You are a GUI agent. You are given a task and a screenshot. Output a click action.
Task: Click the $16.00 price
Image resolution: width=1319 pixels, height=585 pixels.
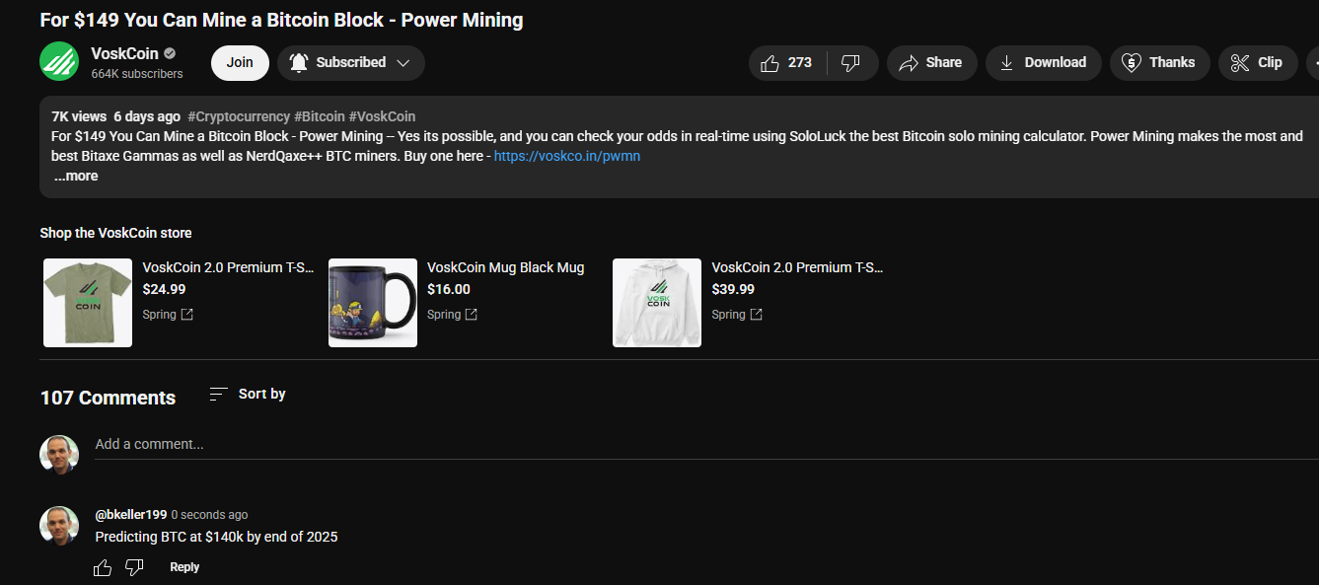[x=449, y=289]
